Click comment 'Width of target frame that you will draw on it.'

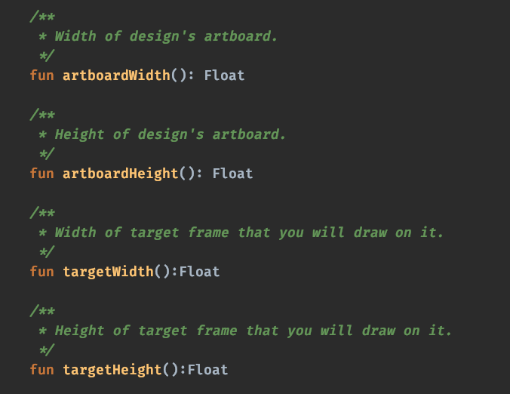click(249, 232)
